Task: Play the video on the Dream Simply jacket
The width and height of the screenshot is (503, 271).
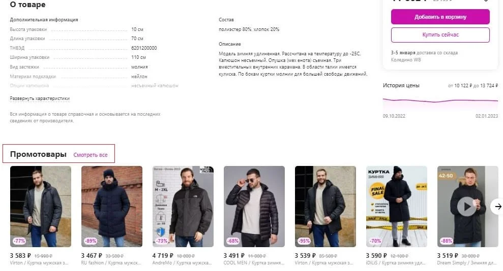Action: coord(467,206)
